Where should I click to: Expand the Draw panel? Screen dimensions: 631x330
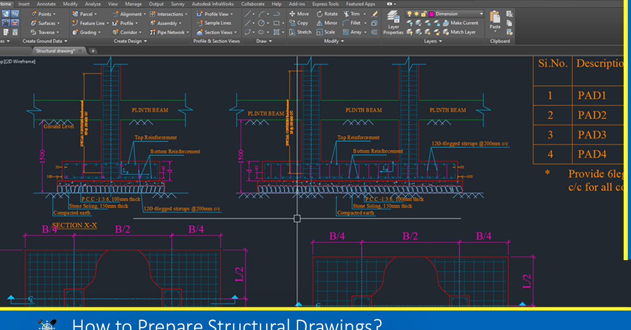(x=264, y=41)
